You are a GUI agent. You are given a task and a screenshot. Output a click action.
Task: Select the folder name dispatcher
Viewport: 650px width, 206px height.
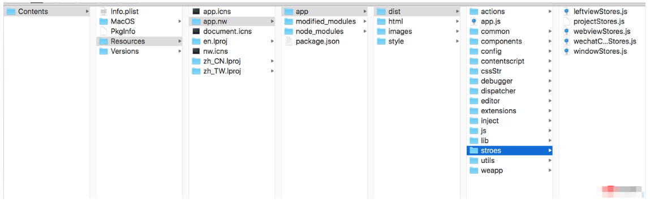pos(498,91)
